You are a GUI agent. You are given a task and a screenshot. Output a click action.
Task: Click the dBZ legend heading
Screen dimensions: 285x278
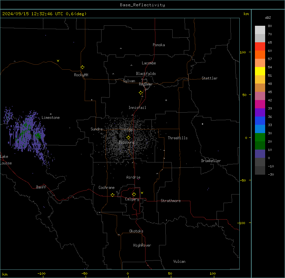pos(268,17)
